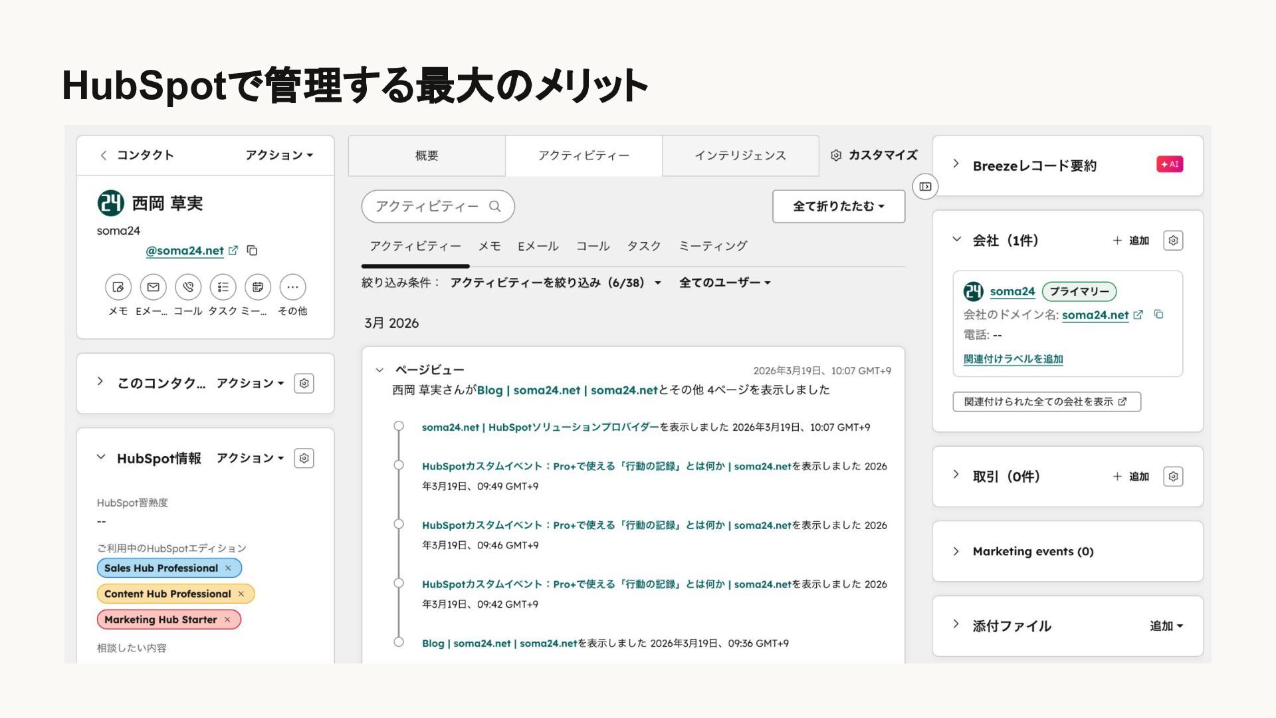
Task: Open settings gear for HubSpot情報 section
Action: click(304, 458)
